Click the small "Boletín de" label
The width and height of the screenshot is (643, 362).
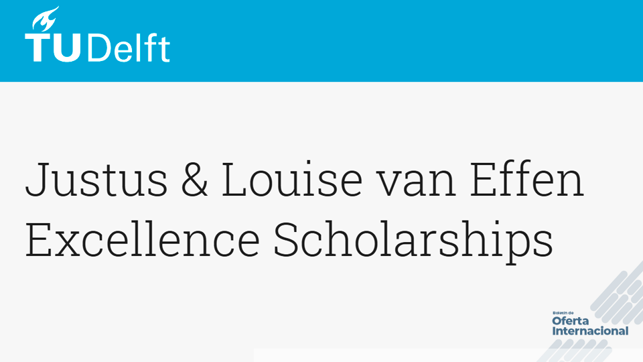[x=563, y=313]
